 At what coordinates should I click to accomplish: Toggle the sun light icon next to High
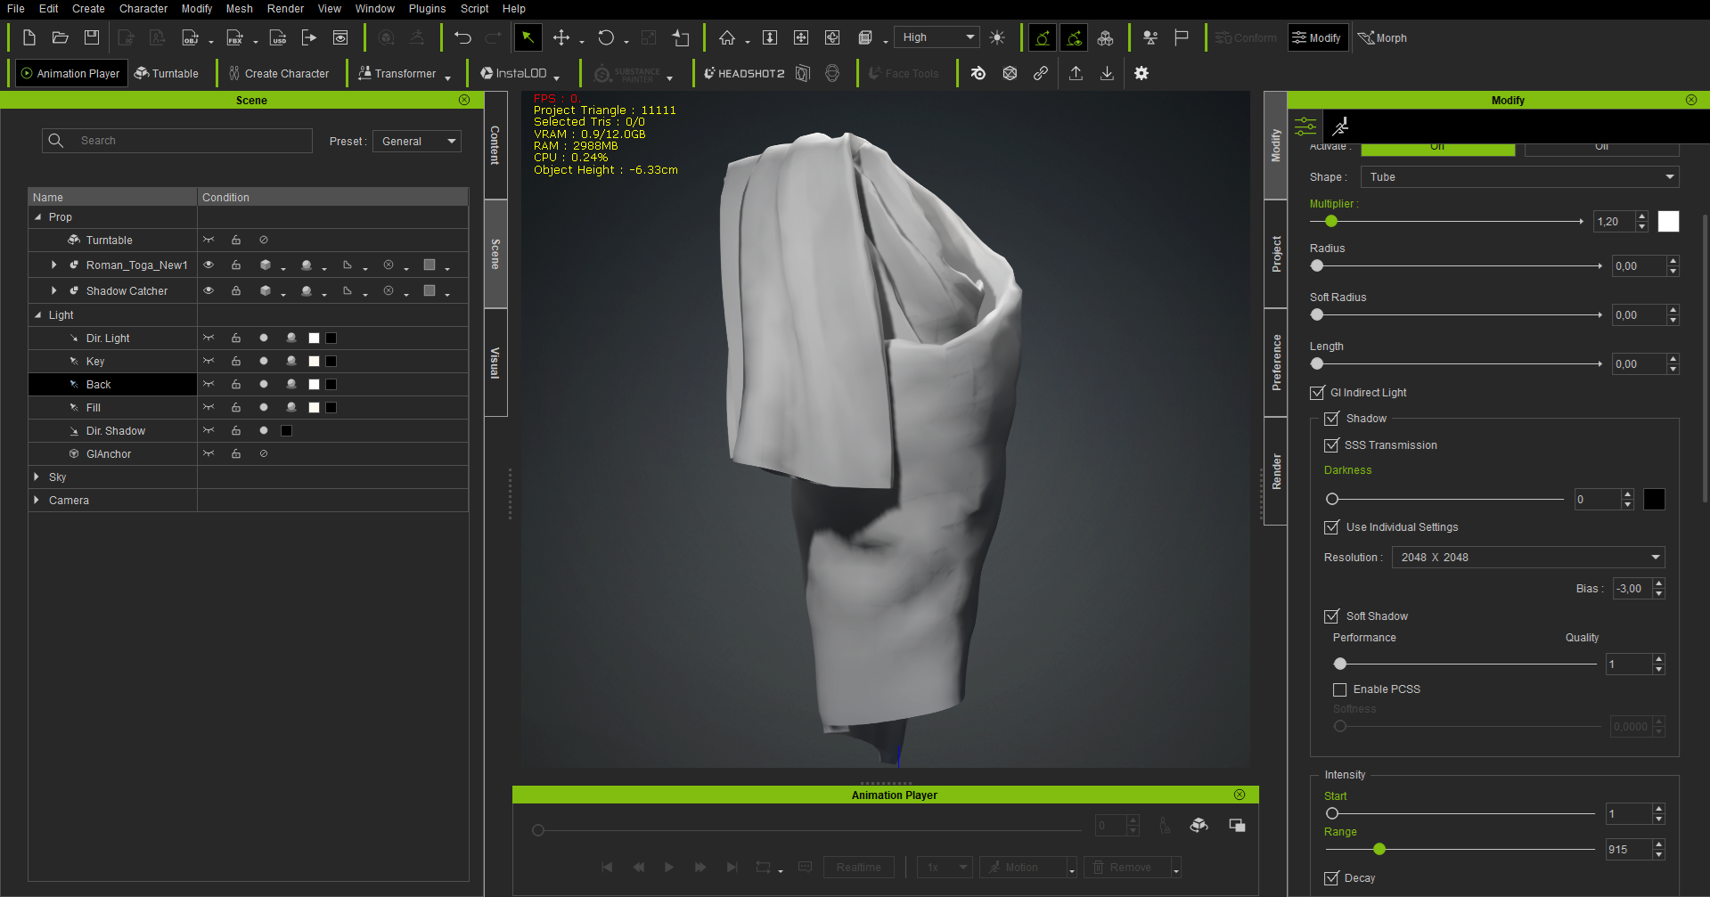pos(997,37)
